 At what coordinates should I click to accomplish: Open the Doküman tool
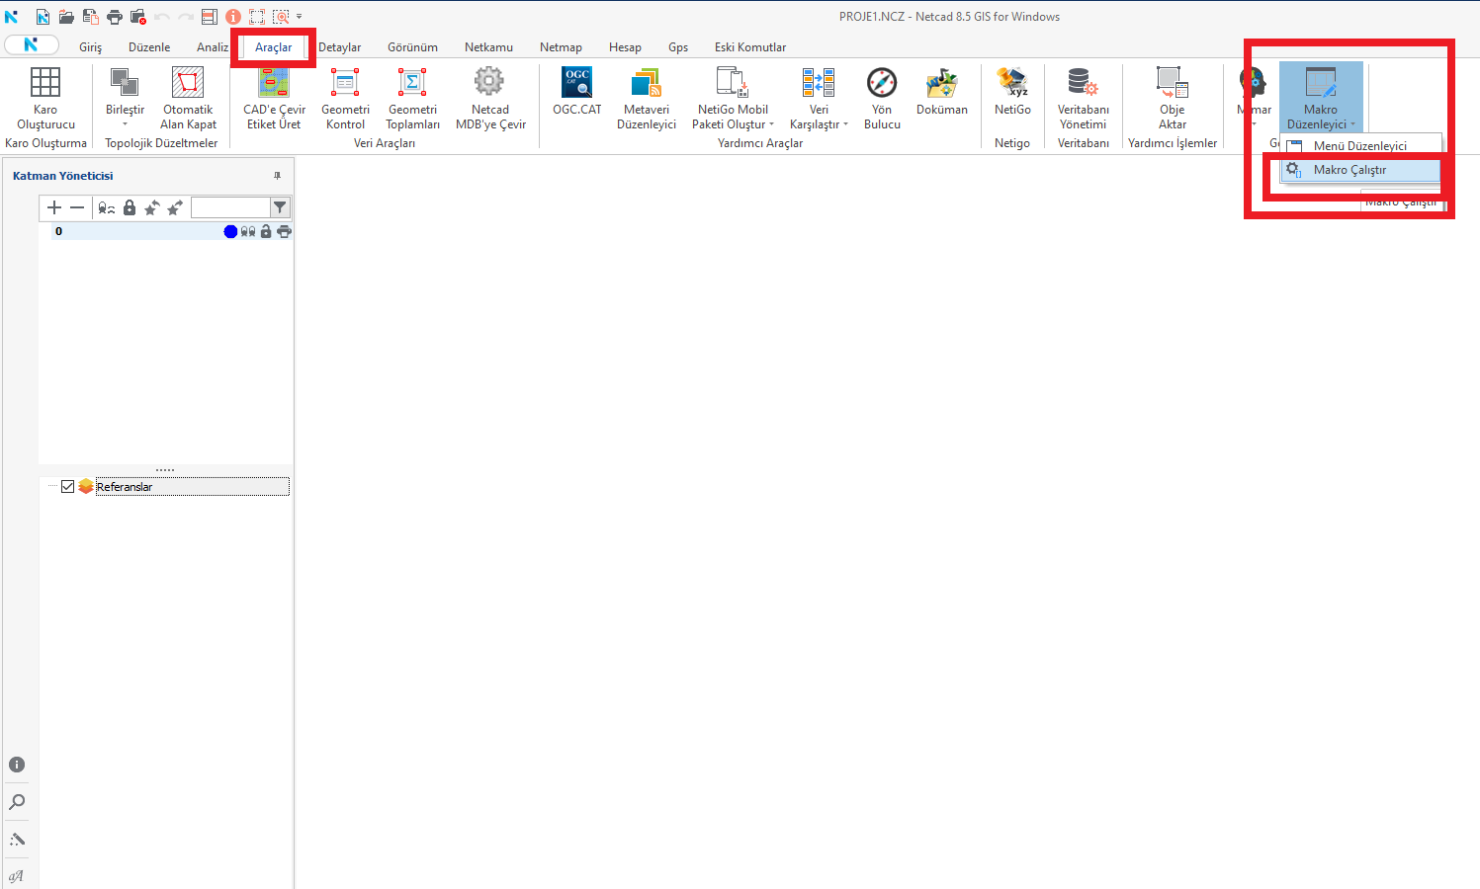[x=941, y=91]
